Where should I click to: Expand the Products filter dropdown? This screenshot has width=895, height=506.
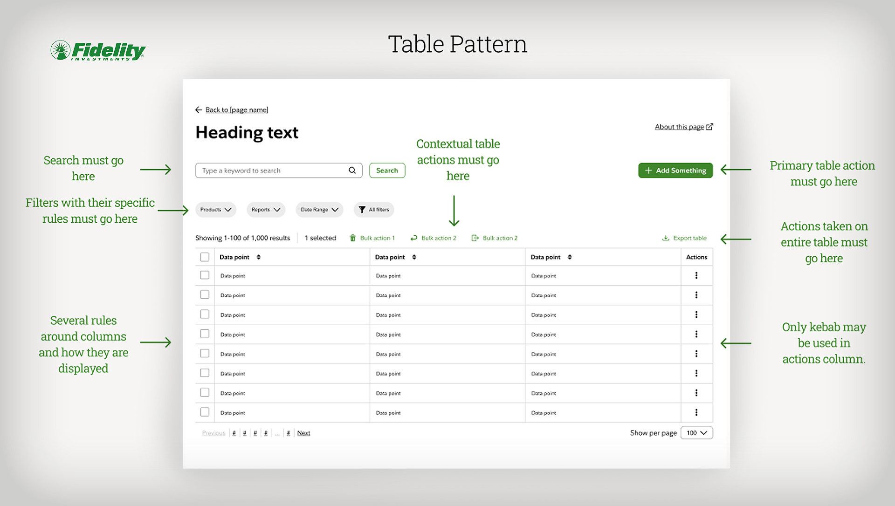pyautogui.click(x=216, y=210)
